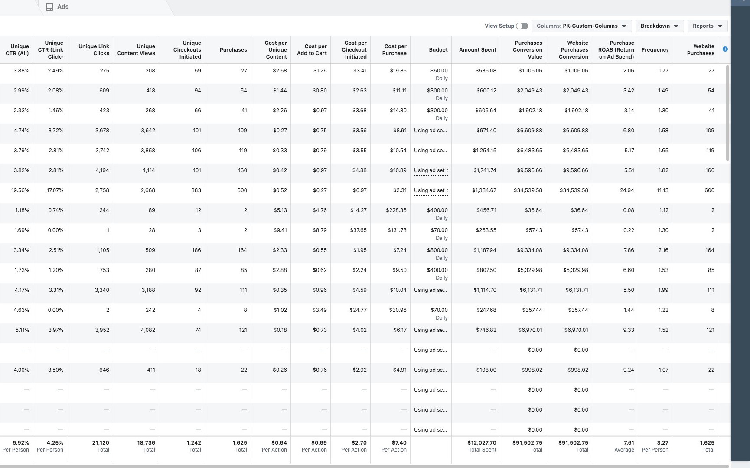Toggle the View Setup switch
Viewport: 750px width, 468px height.
(x=522, y=26)
